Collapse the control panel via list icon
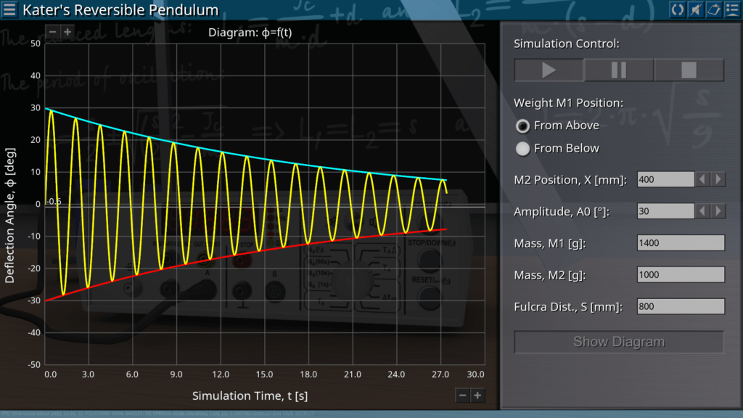The width and height of the screenshot is (743, 418). click(x=731, y=9)
